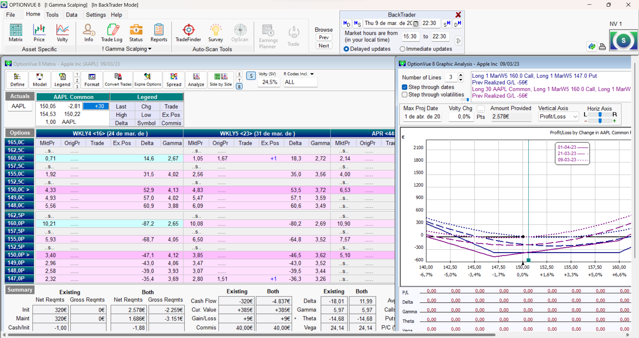Adjust the Horiz Axis minus-plus zoom slider
The width and height of the screenshot is (639, 338).
coord(600,121)
